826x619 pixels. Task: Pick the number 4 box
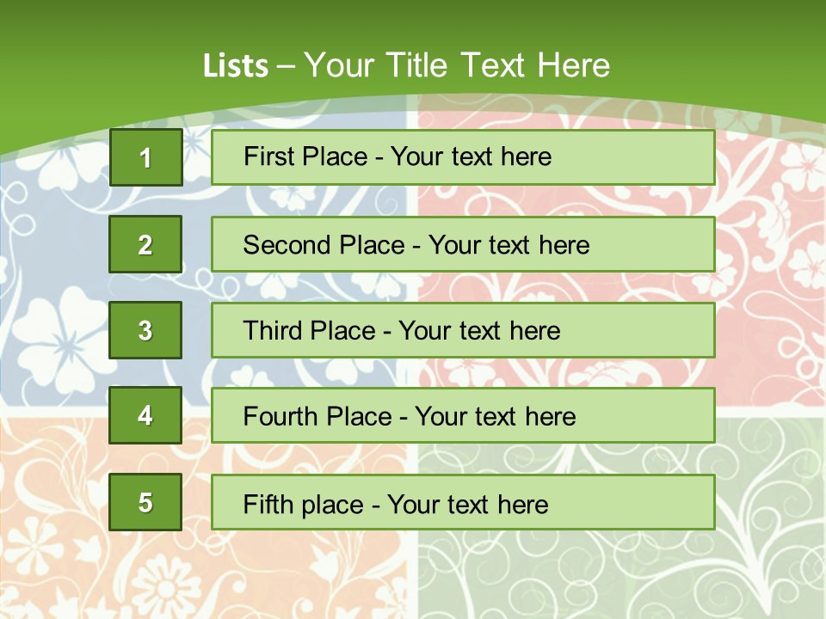coord(145,415)
